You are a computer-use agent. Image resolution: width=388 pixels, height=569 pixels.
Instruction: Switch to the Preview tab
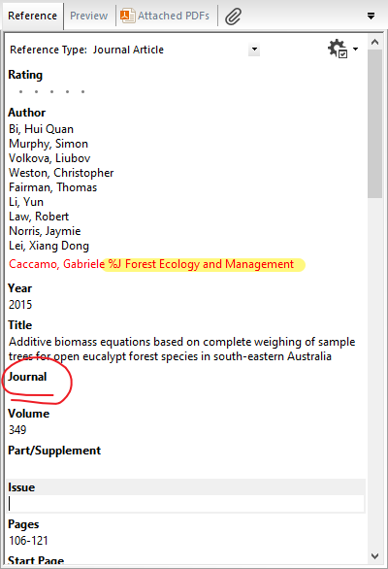pos(89,16)
